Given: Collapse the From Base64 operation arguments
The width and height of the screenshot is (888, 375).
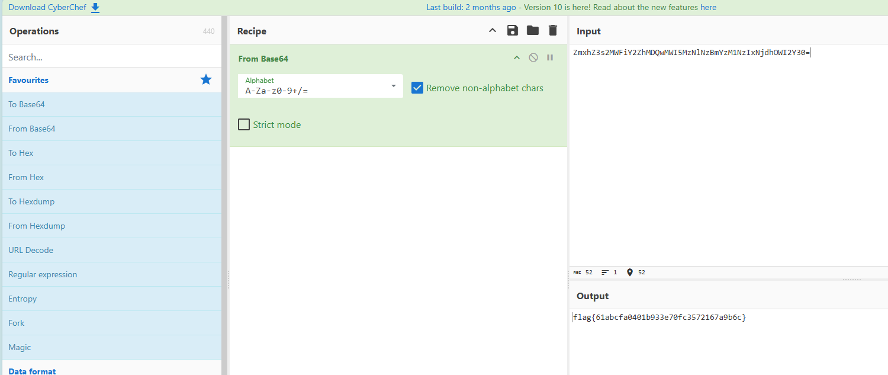Looking at the screenshot, I should [516, 58].
